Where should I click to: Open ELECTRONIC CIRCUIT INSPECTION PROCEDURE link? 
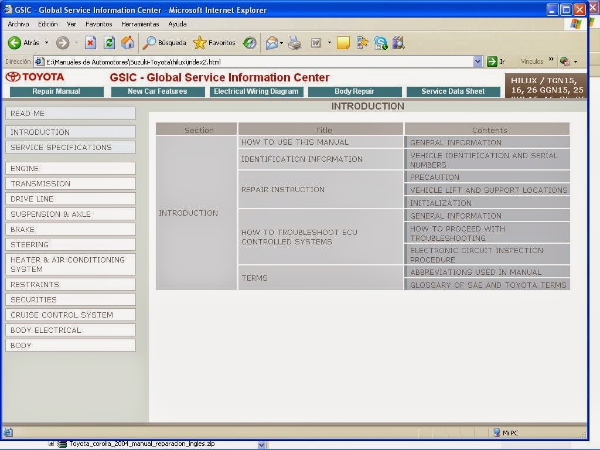pyautogui.click(x=476, y=255)
